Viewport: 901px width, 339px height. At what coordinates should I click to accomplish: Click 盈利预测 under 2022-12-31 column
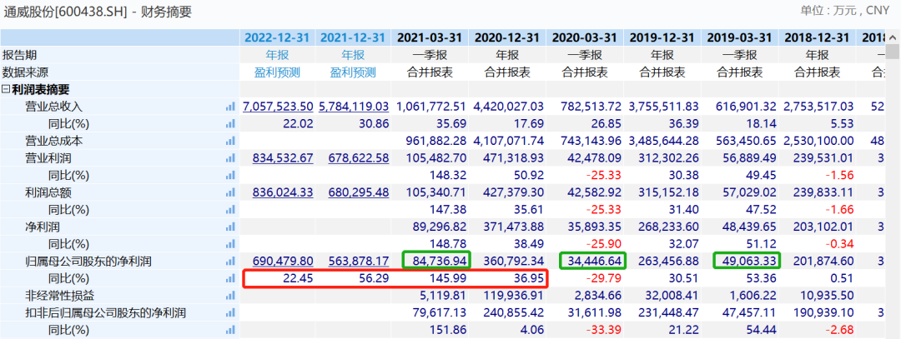click(x=277, y=72)
